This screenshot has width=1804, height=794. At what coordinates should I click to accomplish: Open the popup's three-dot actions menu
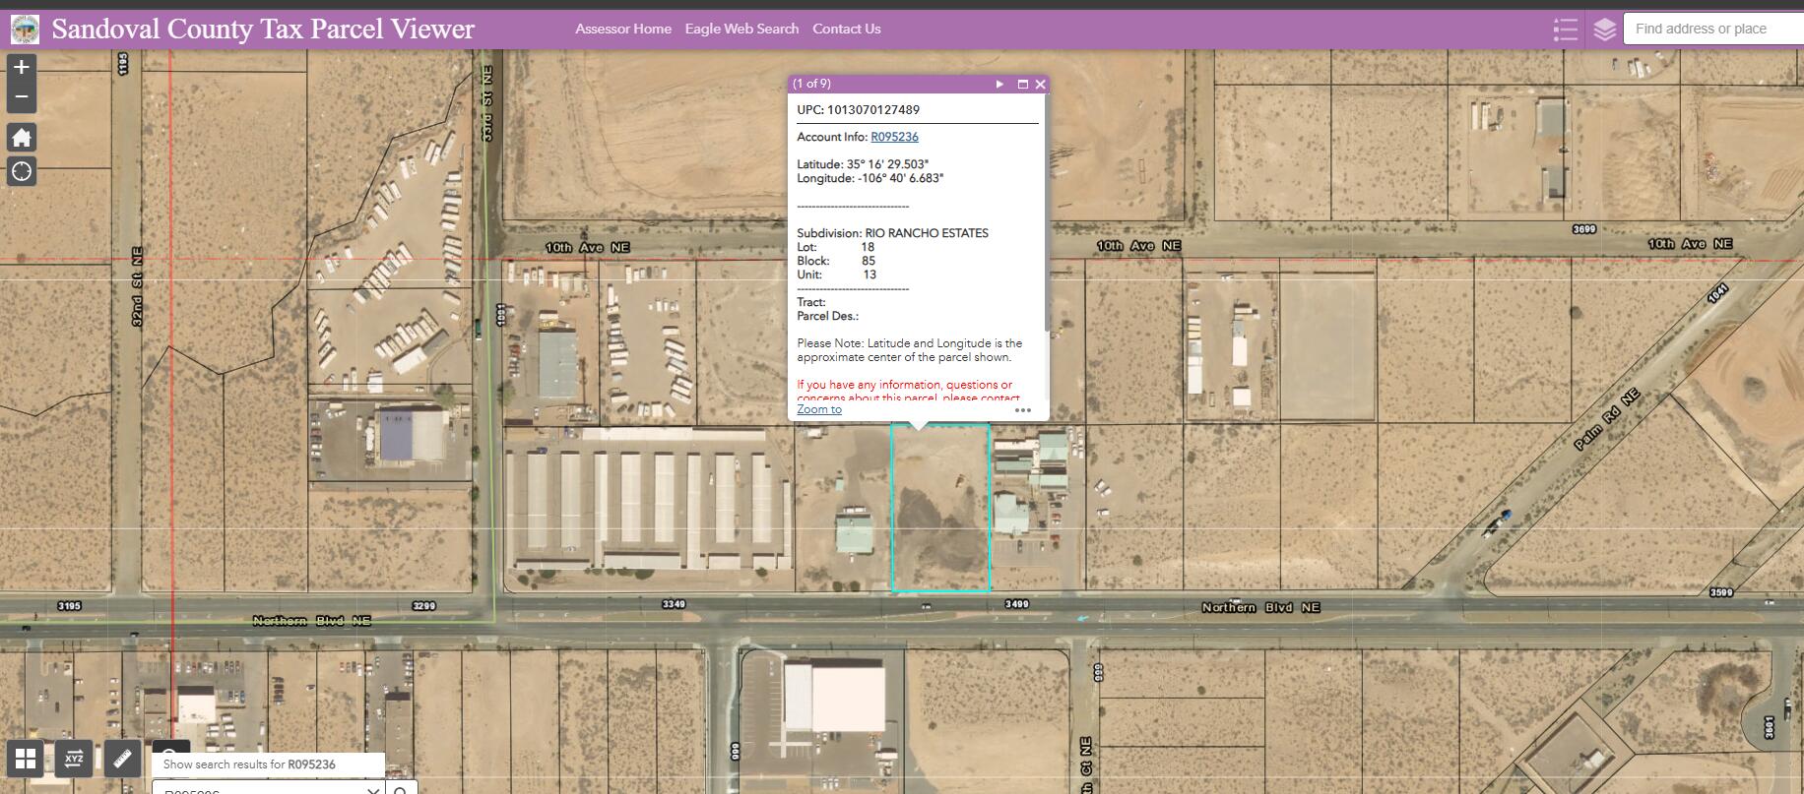click(1023, 410)
